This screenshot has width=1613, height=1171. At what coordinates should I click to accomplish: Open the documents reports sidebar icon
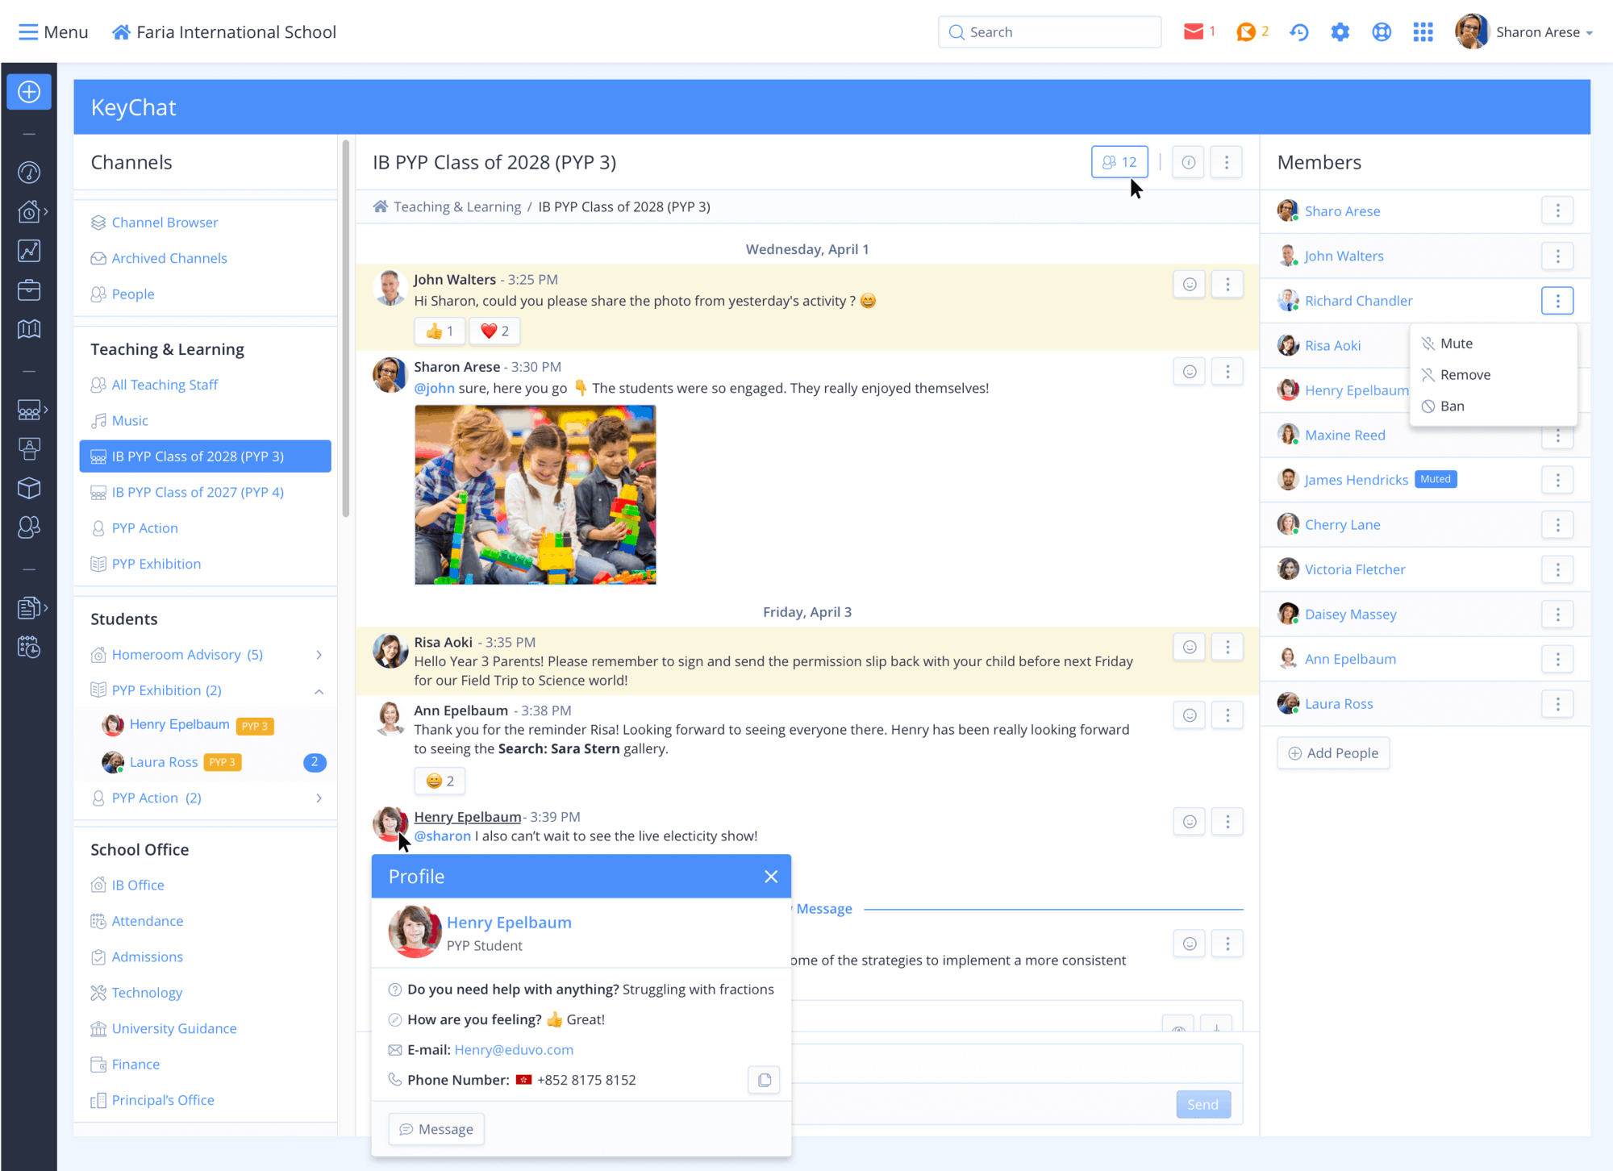tap(29, 608)
